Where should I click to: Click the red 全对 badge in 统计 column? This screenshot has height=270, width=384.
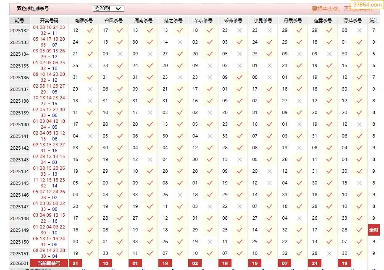point(373,230)
